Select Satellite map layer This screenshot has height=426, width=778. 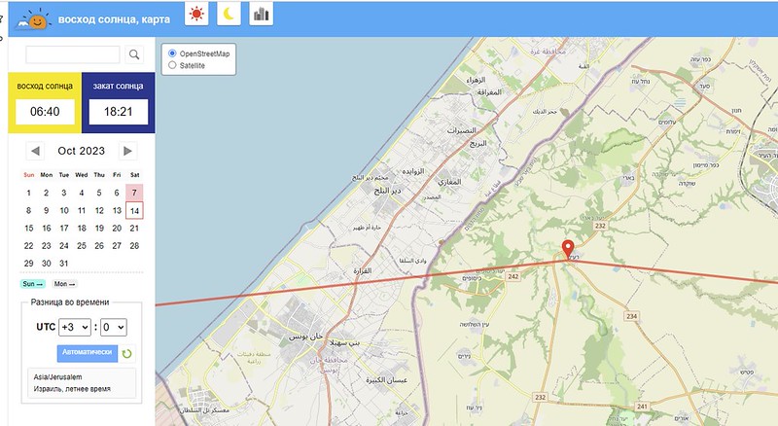(x=172, y=65)
